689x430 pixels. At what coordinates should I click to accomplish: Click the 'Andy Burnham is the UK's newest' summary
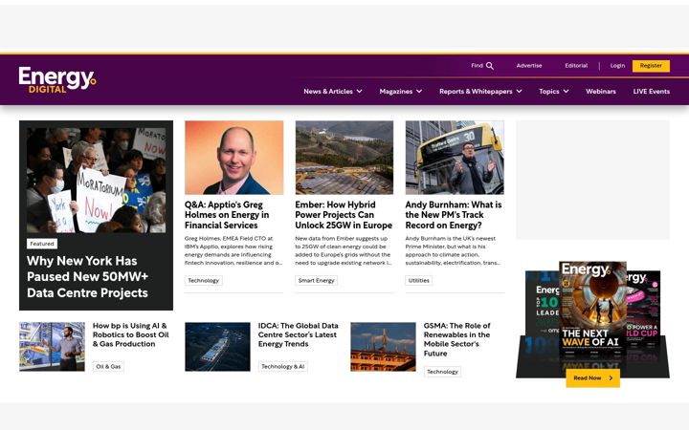453,250
